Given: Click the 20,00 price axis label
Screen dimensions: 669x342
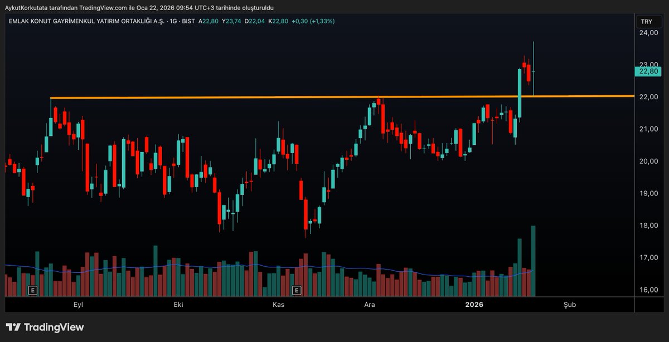Looking at the screenshot, I should click(648, 162).
